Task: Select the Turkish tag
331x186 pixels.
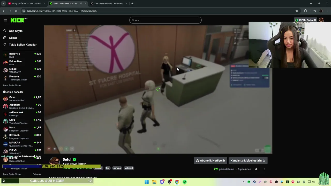Action: pyautogui.click(x=98, y=168)
